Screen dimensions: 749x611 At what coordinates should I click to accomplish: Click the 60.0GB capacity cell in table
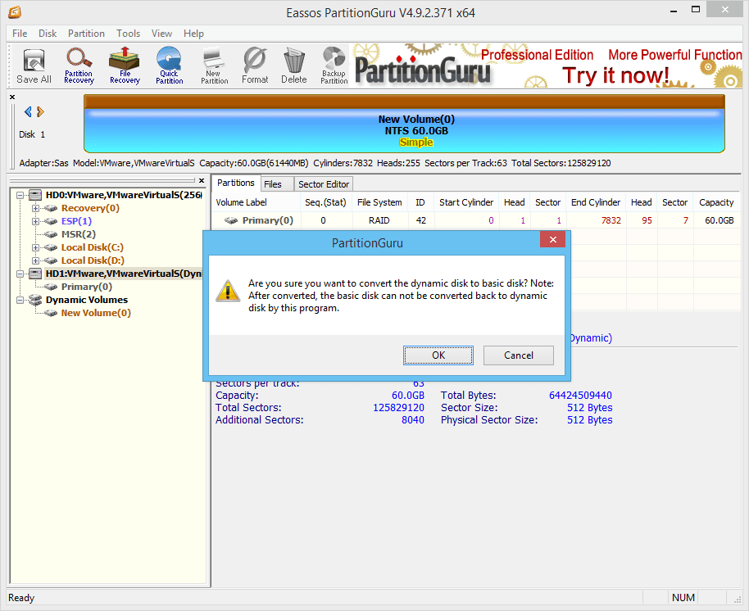click(719, 220)
